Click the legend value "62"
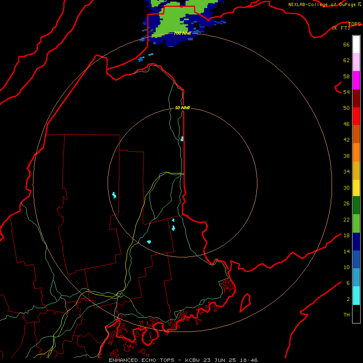The width and height of the screenshot is (363, 363). coord(346,60)
